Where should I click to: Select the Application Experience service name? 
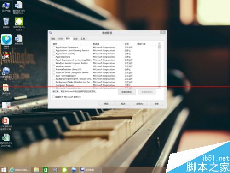pyautogui.click(x=67, y=48)
